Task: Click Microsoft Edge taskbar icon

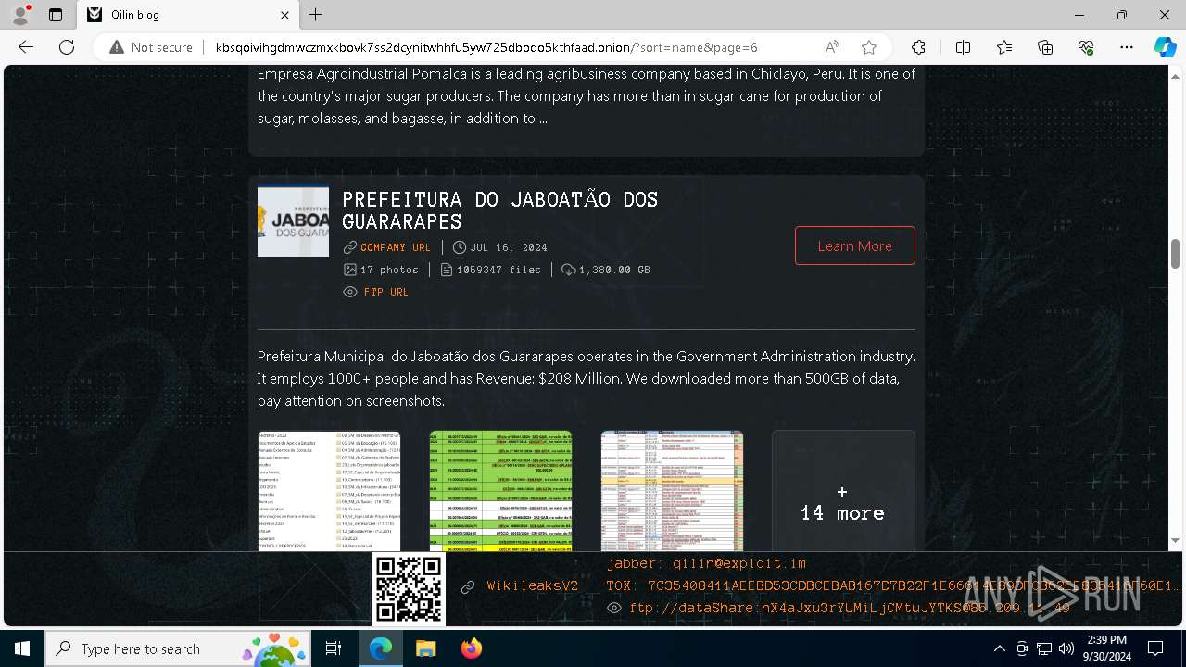Action: [381, 648]
